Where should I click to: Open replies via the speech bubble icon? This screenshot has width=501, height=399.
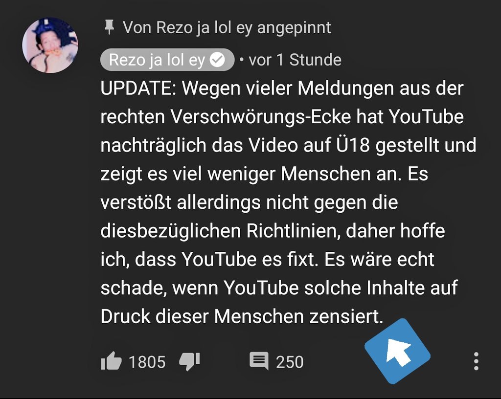tap(259, 361)
